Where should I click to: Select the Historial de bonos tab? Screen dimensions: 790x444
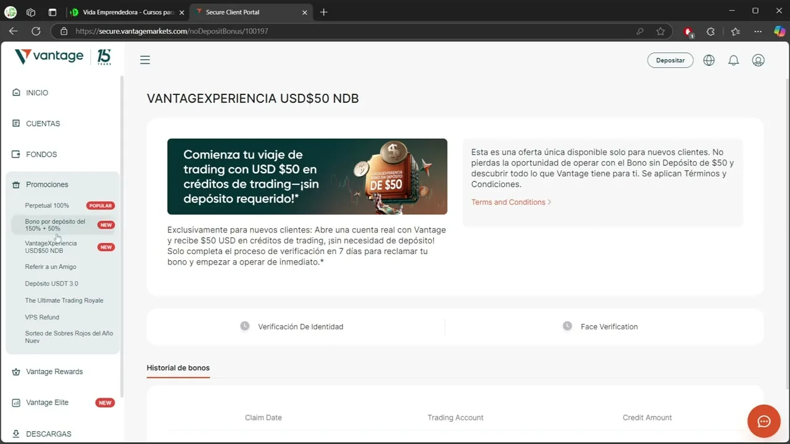(178, 368)
